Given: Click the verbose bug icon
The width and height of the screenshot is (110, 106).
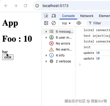Looking at the screenshot, I should 51,61.
